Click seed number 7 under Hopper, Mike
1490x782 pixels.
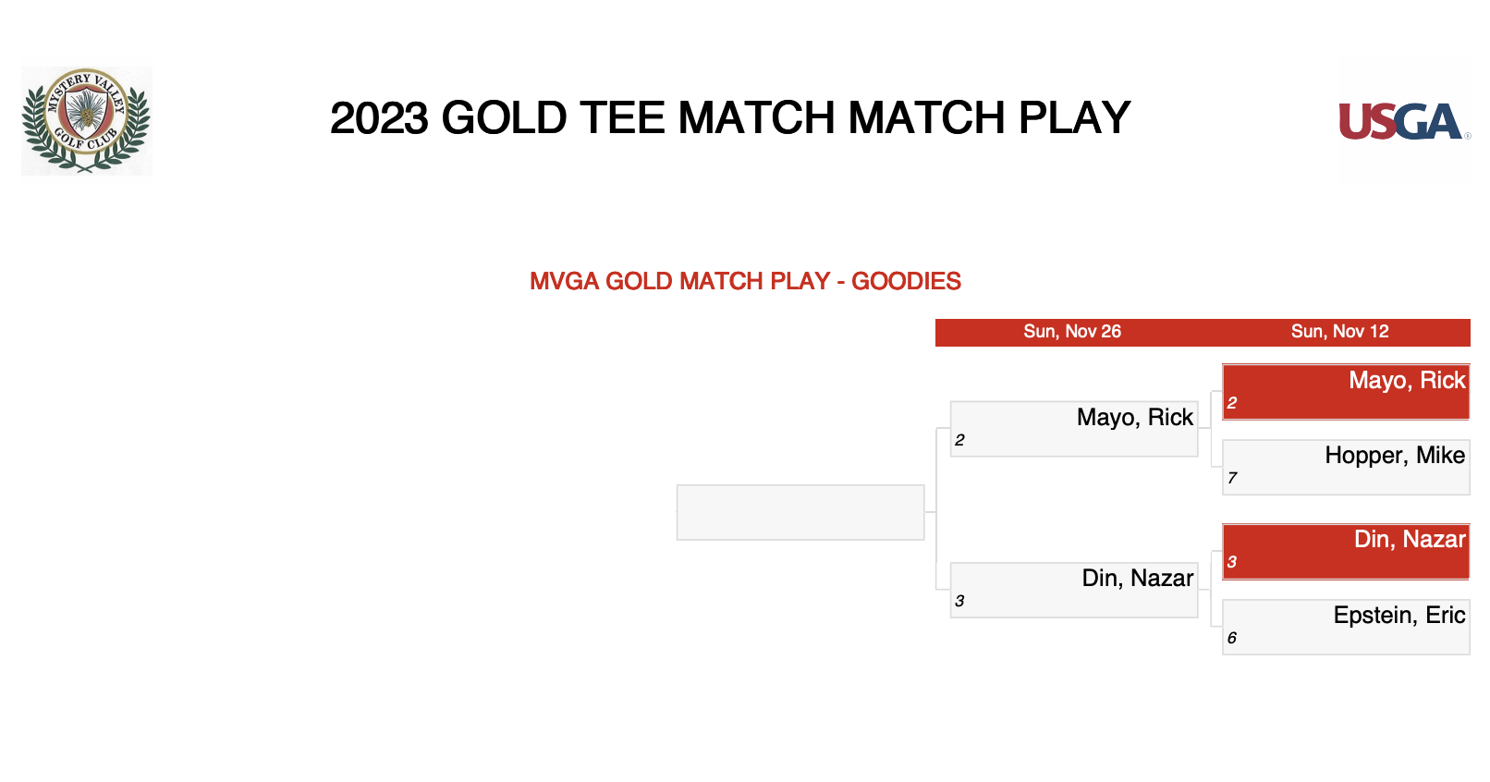click(x=1232, y=478)
